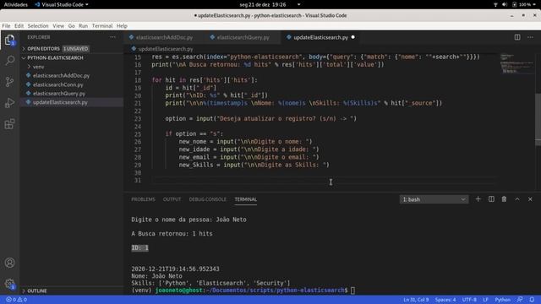The height and width of the screenshot is (304, 541).
Task: Click the unsaved dot on updateElasticsearch.py tab
Action: click(353, 37)
